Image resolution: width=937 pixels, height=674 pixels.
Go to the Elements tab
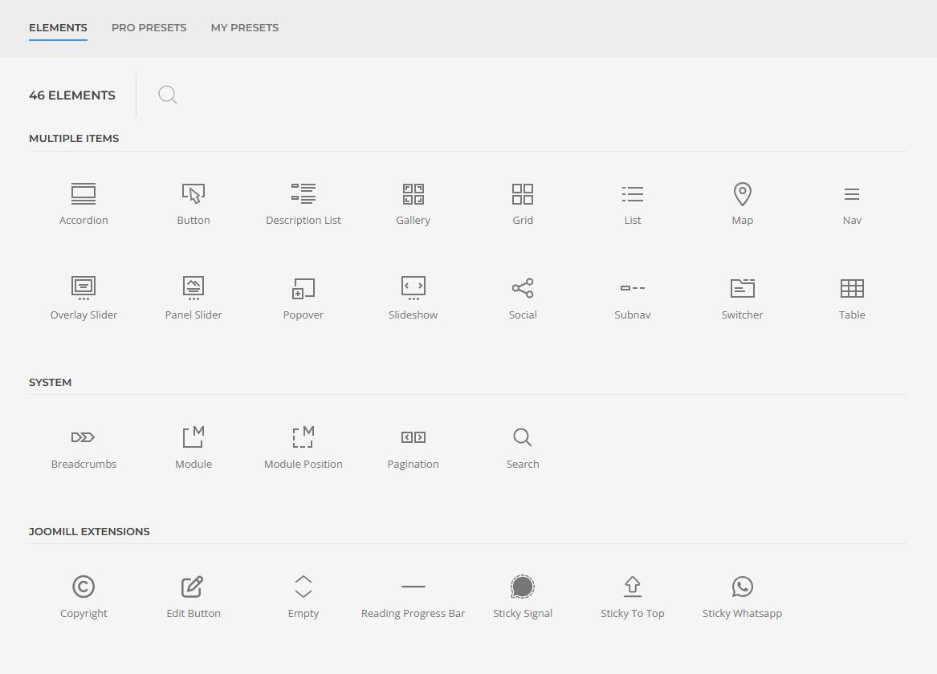coord(58,27)
